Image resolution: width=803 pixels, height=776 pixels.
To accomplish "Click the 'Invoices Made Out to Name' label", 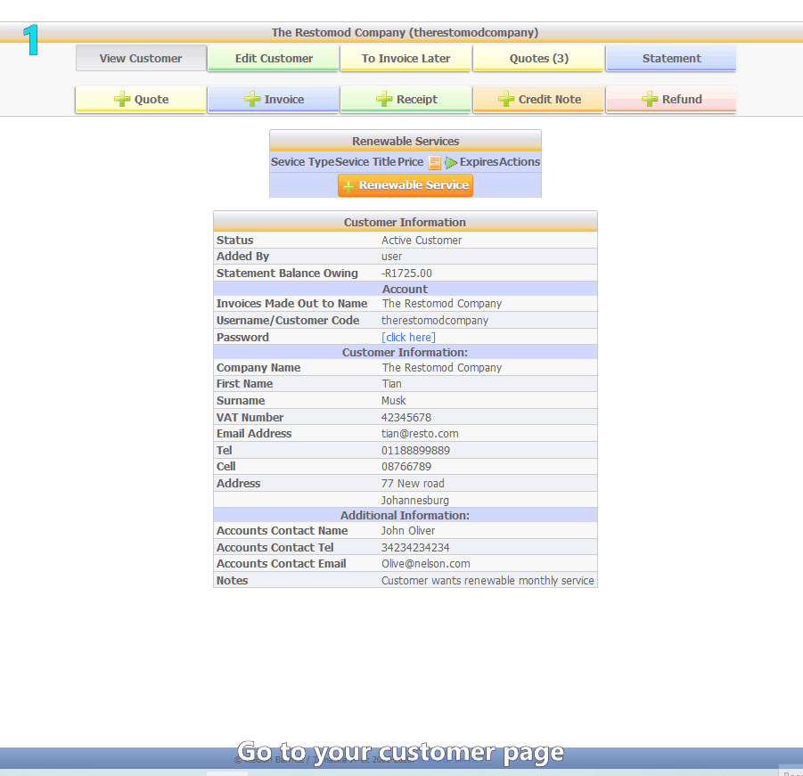I will (x=292, y=304).
